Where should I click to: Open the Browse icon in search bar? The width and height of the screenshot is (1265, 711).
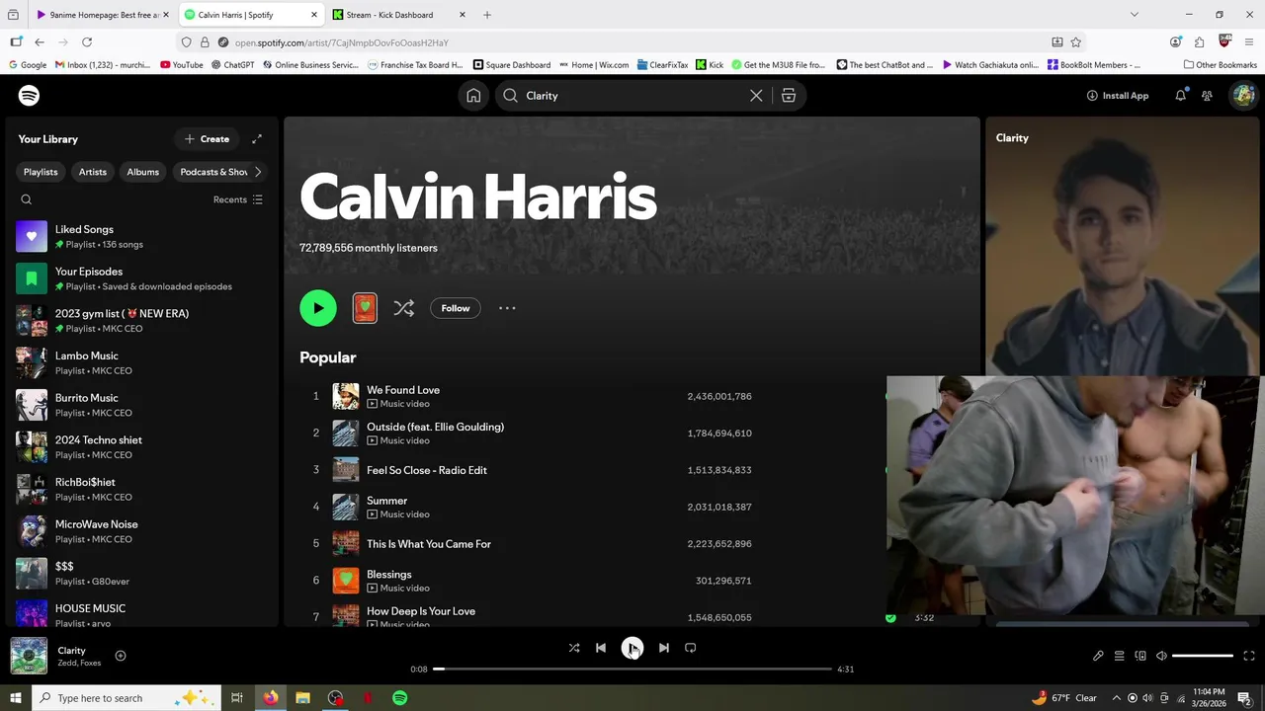click(789, 96)
